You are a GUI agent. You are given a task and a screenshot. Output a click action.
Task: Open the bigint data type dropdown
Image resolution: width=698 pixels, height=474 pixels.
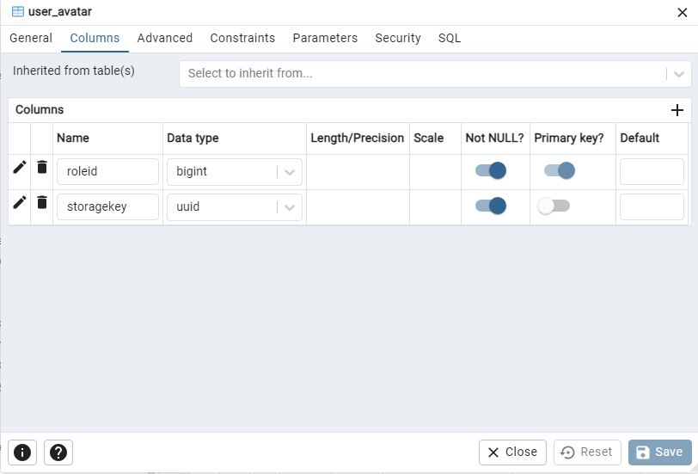[x=235, y=172]
